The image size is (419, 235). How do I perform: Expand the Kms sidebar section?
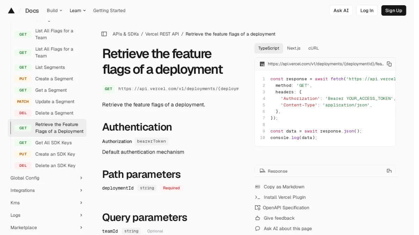coord(47,203)
